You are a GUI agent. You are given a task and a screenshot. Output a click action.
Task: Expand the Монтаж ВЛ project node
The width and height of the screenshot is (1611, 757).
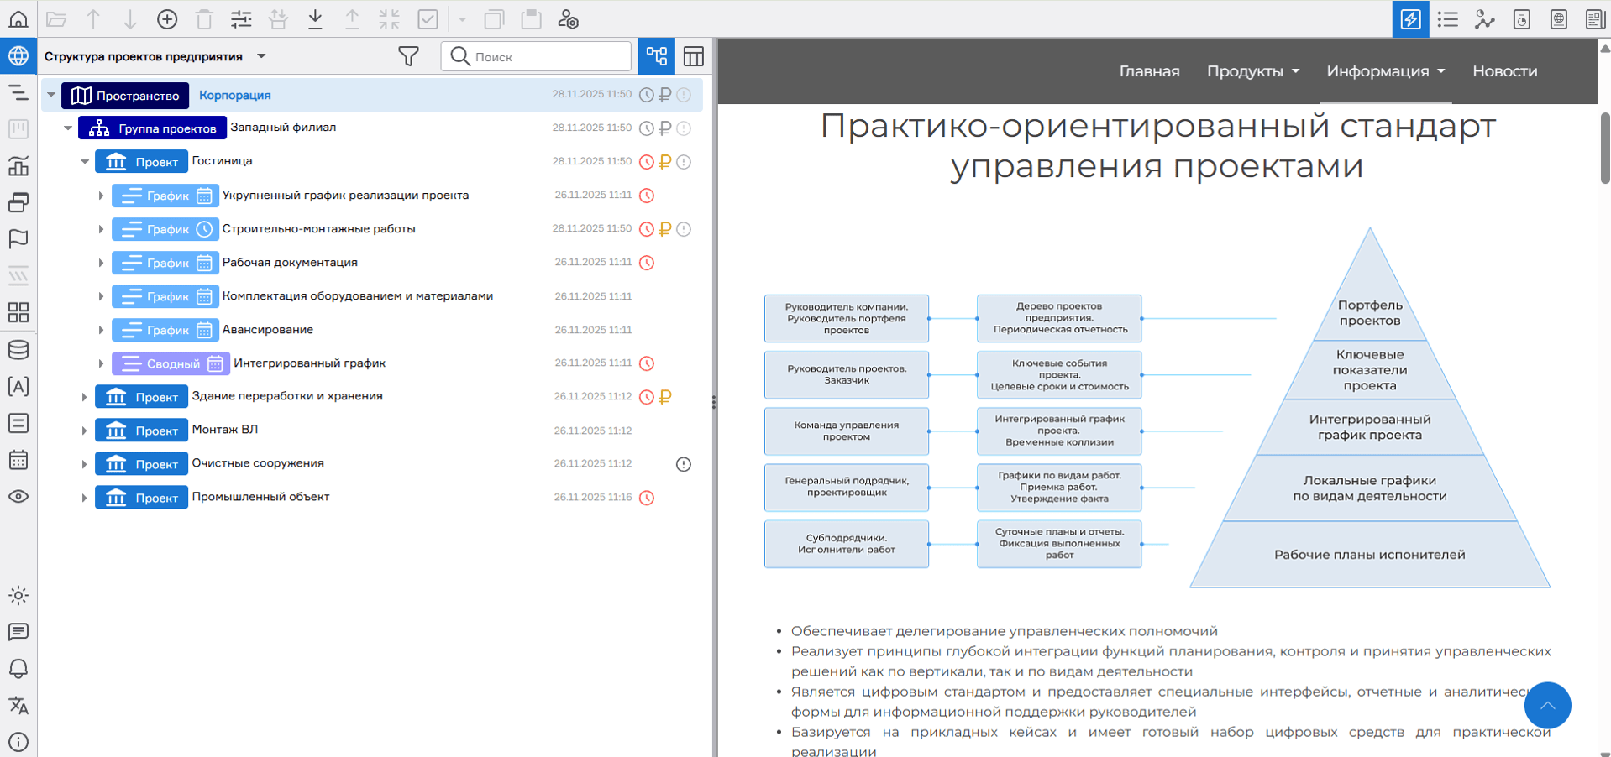[x=83, y=430]
